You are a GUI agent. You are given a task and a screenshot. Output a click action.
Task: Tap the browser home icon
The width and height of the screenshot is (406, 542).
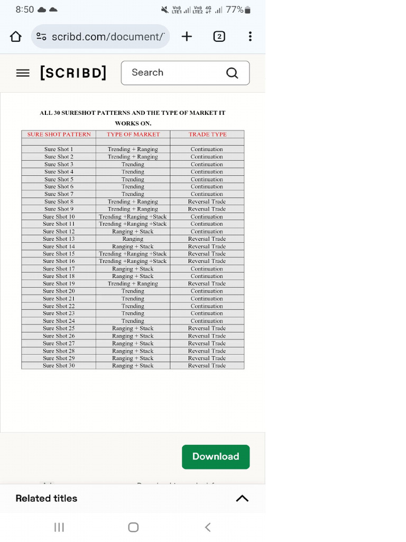(x=15, y=37)
